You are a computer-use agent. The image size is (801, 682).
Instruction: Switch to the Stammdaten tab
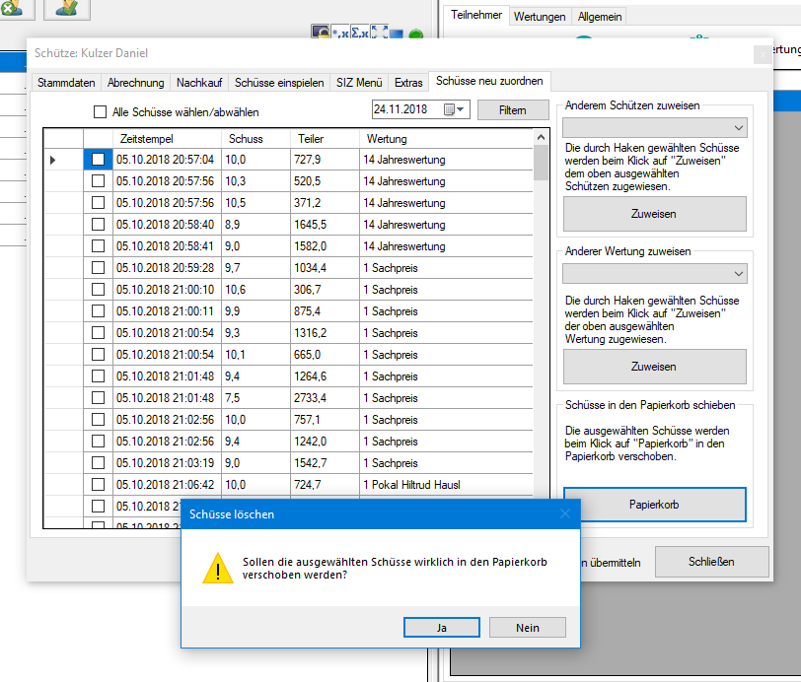pos(66,83)
